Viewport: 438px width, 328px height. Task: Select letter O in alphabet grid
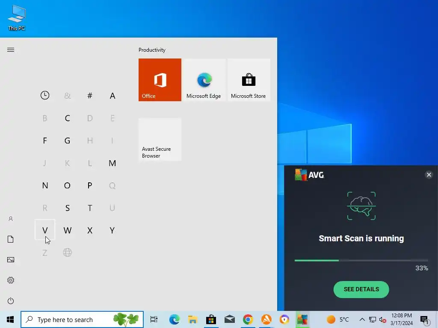click(67, 185)
